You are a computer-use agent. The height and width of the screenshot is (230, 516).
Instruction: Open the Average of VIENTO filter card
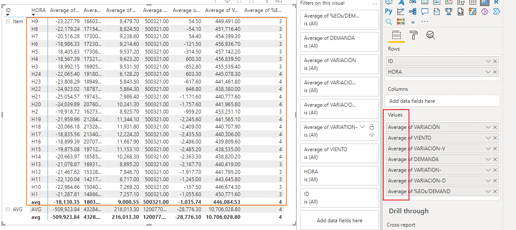(339, 153)
